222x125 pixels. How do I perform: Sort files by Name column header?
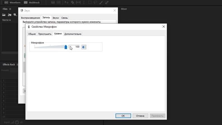click(x=6, y=20)
